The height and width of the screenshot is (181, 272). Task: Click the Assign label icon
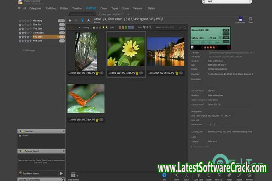pyautogui.click(x=229, y=175)
